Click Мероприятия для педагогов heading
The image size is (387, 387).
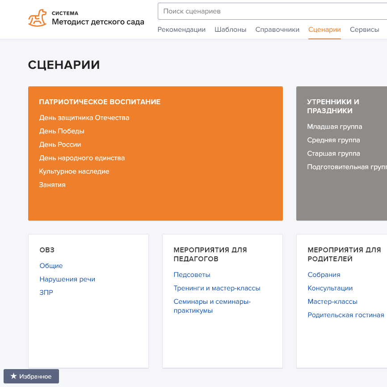point(210,254)
